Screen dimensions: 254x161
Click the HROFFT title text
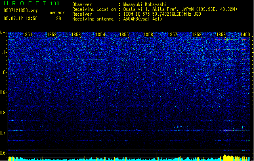click(x=25, y=3)
